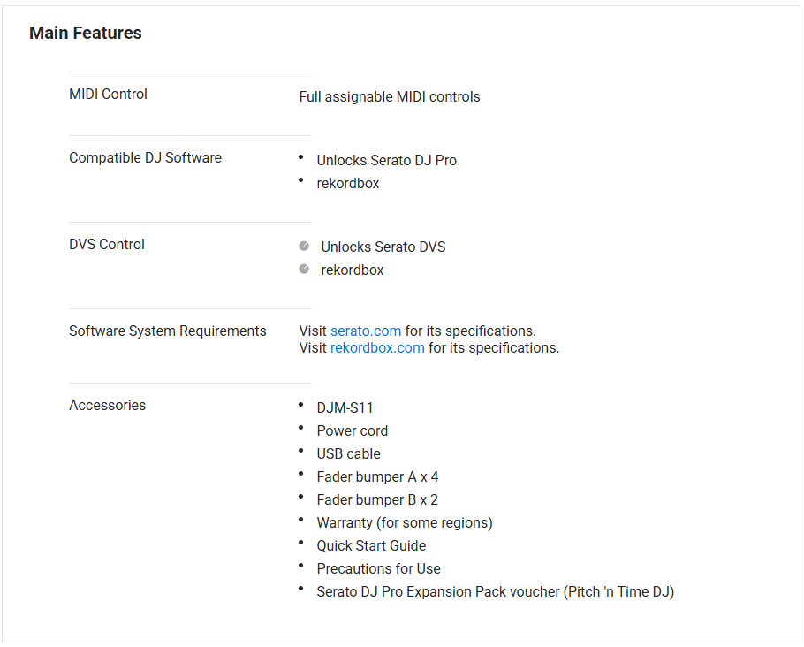Click rekordbox under Compatible DJ Software

tap(348, 184)
